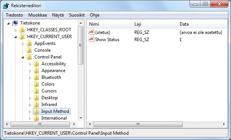The height and width of the screenshot is (140, 231).
Task: Expand the HKEY_CLASSES_ROOT node
Action: pyautogui.click(x=15, y=30)
